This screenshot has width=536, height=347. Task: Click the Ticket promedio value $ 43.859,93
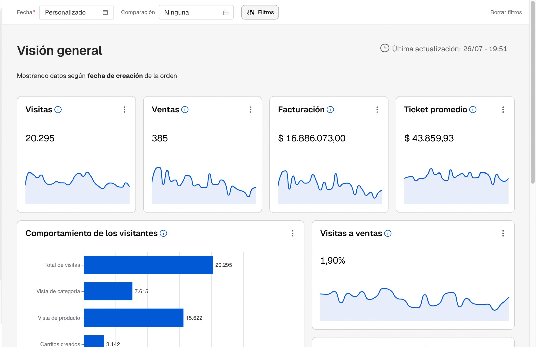tap(429, 138)
